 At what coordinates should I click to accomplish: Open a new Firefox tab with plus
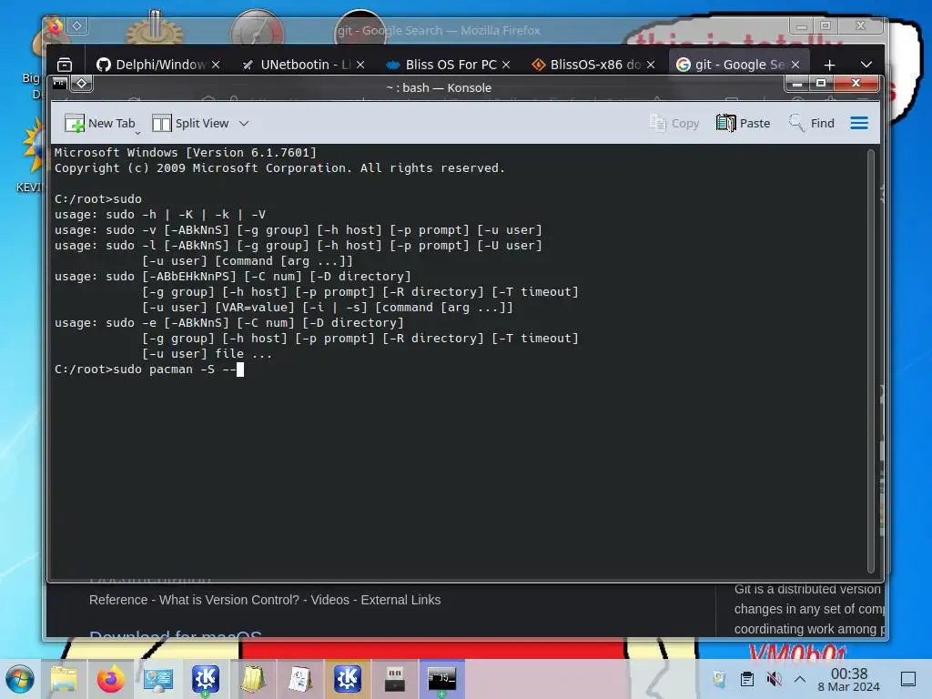click(x=829, y=65)
